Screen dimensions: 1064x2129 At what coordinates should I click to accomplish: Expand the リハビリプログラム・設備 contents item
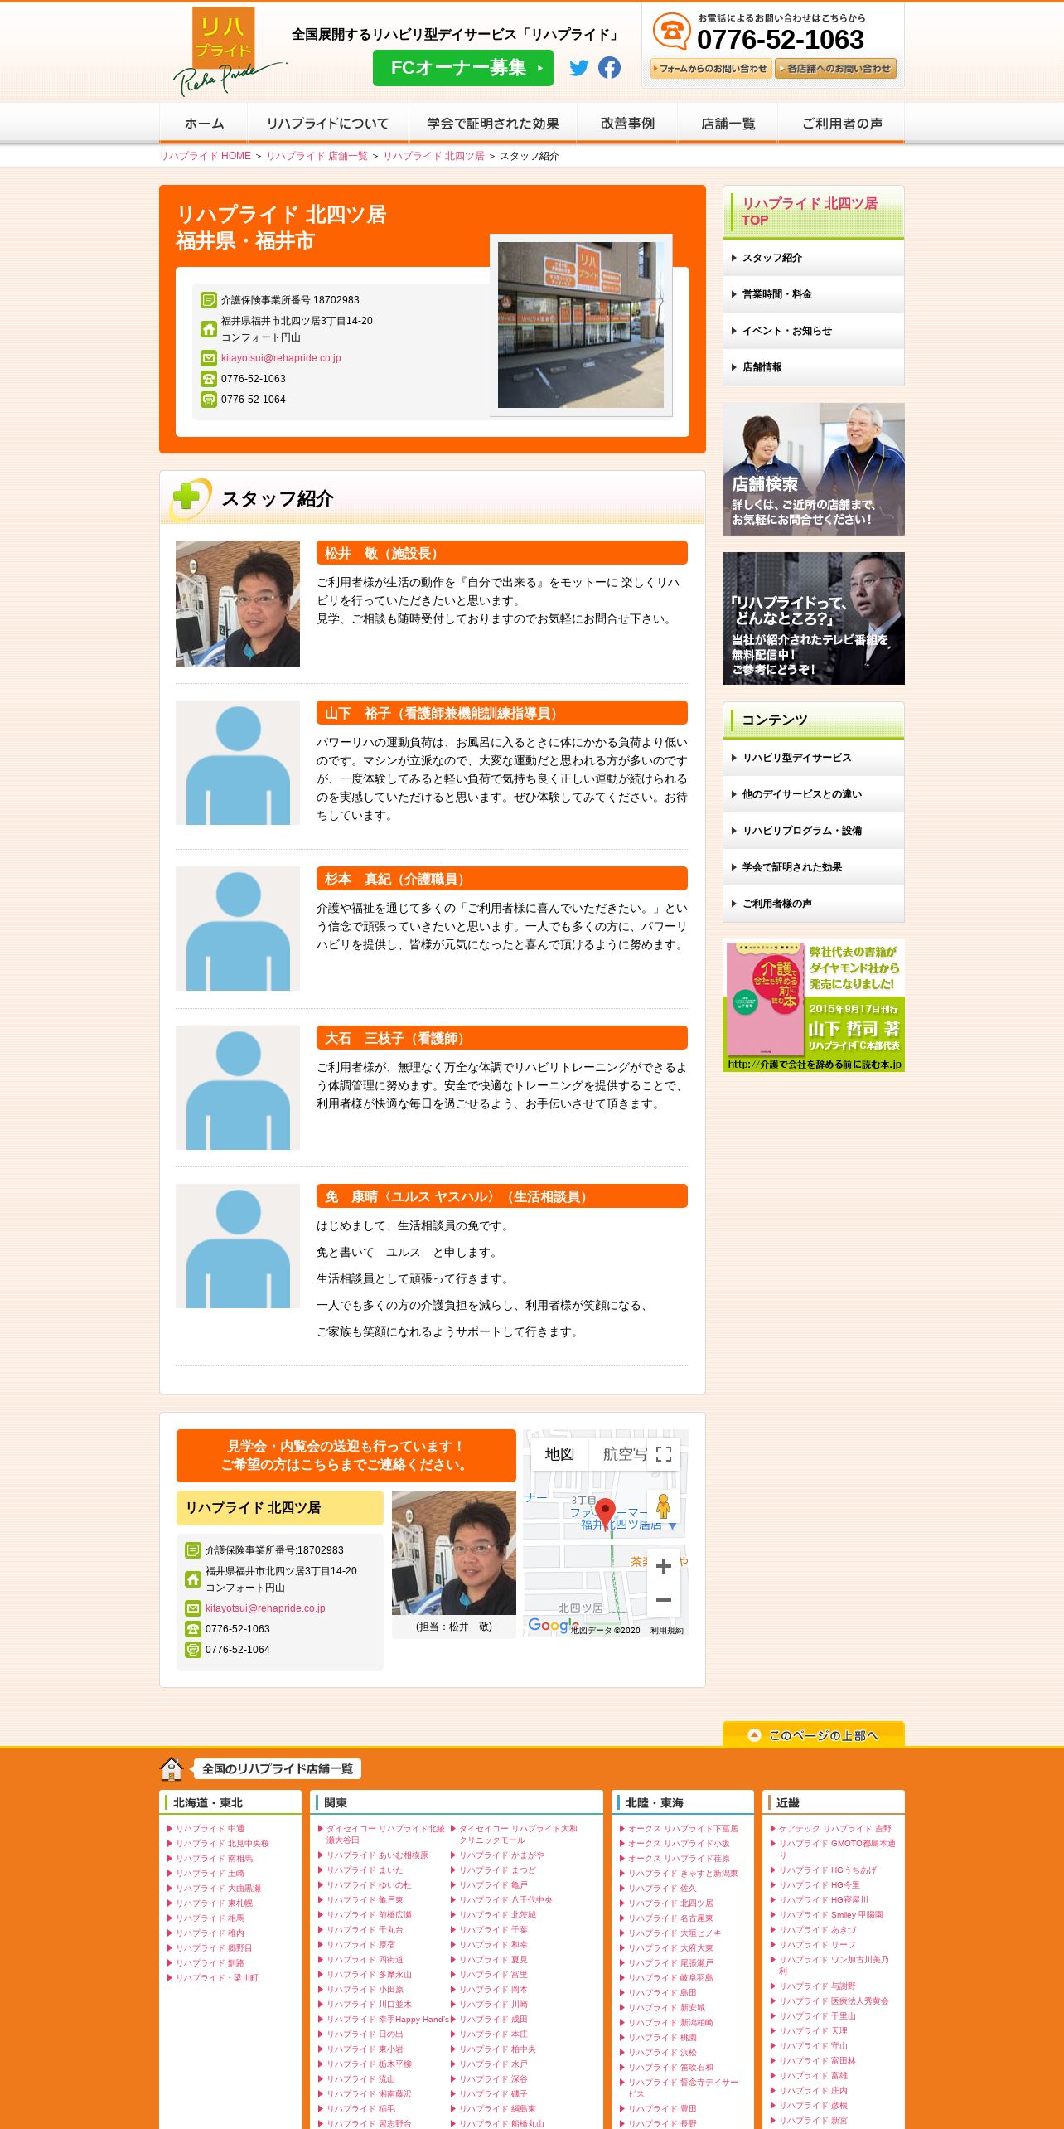[813, 831]
